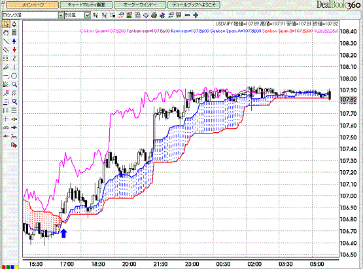
Task: Click the DealBook 360 logo
Action: click(x=338, y=5)
